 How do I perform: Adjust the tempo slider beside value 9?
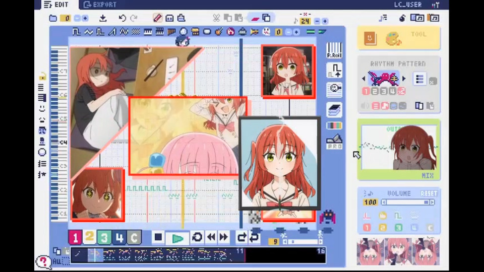point(302,242)
